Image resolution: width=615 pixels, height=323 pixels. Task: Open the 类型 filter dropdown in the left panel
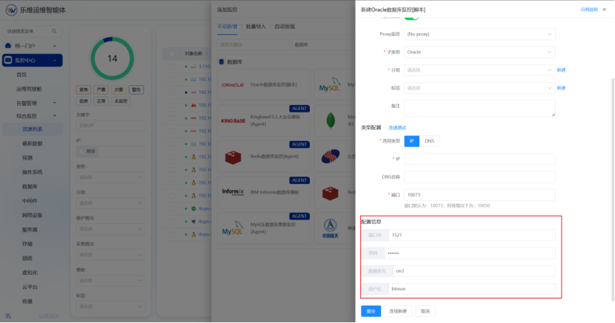(x=110, y=177)
